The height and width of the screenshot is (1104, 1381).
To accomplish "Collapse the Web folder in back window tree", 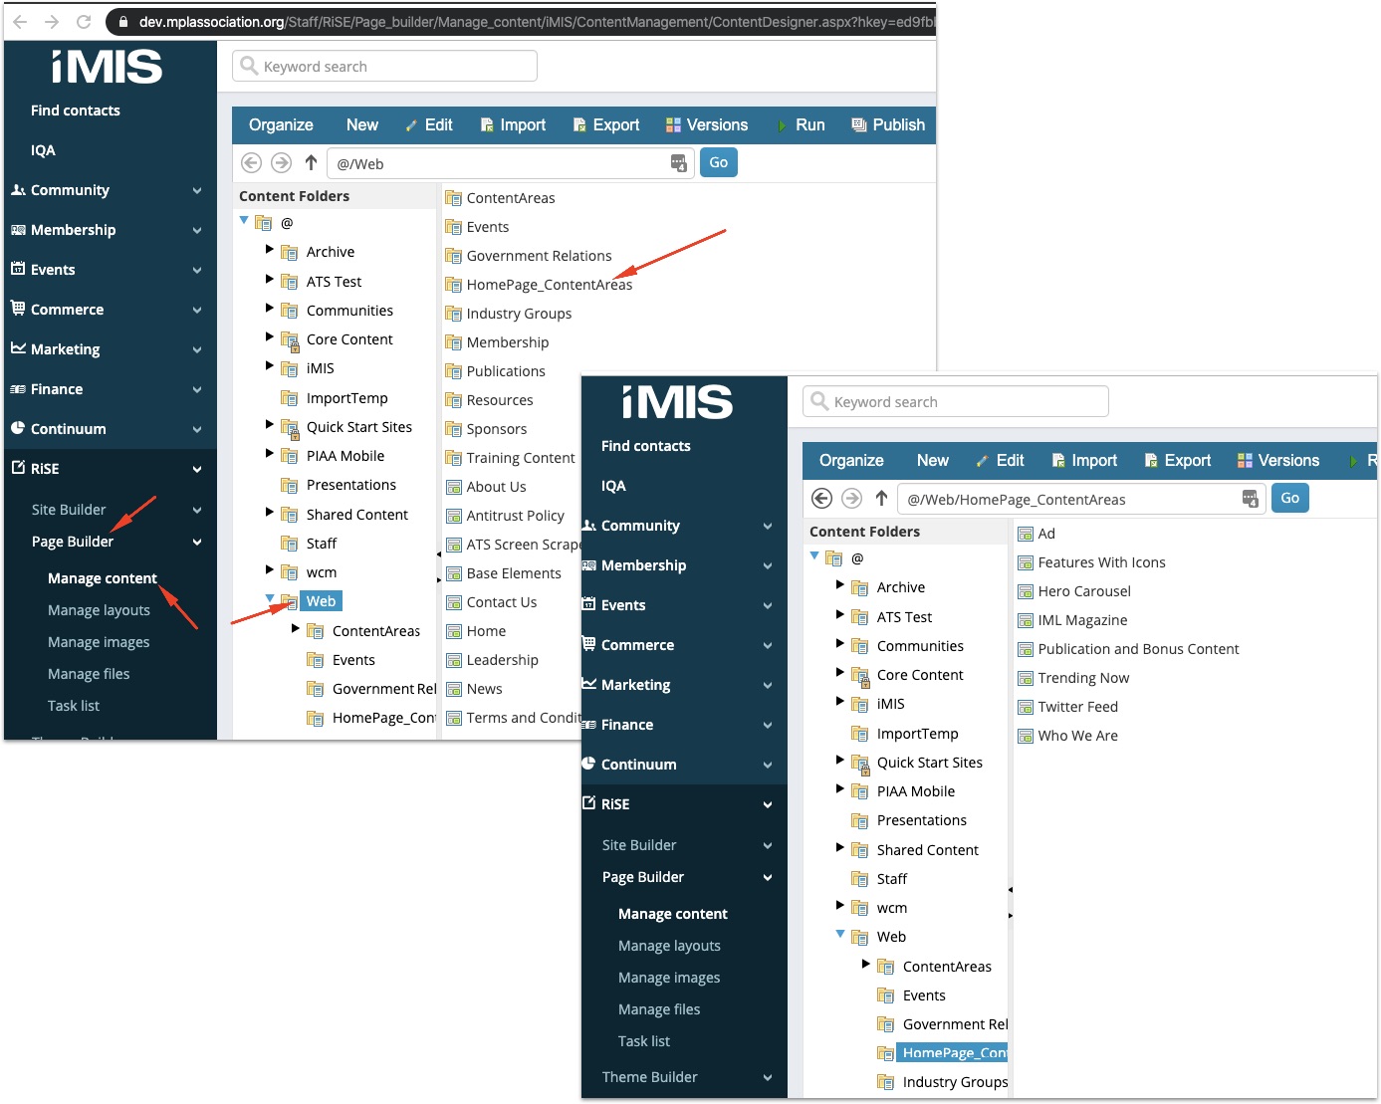I will [x=270, y=598].
